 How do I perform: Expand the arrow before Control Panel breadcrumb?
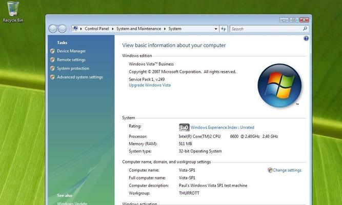81,29
